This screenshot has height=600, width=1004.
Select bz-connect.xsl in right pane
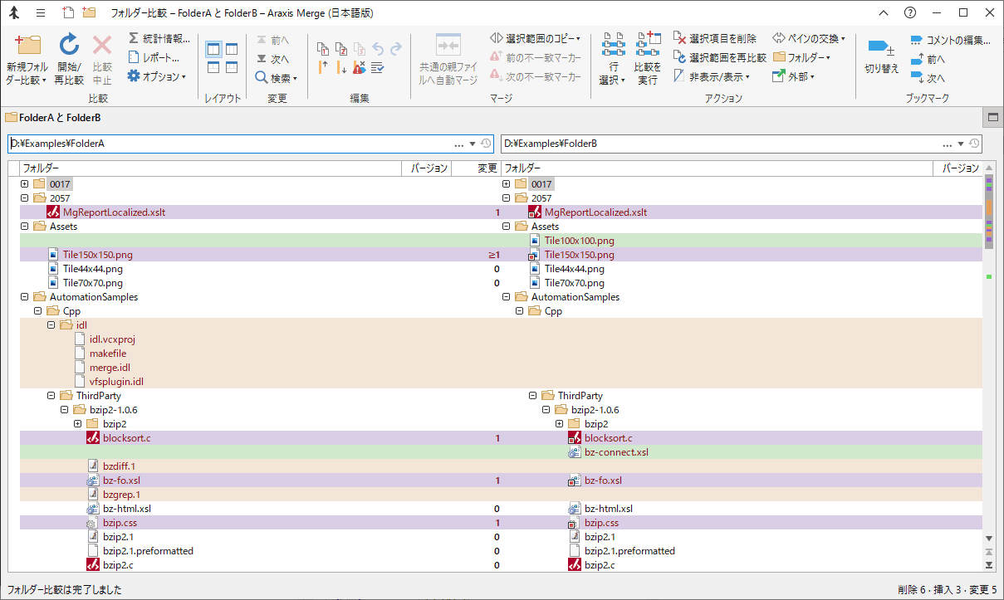point(615,452)
